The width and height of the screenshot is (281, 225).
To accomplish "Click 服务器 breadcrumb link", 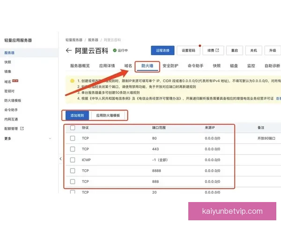I will click(93, 40).
